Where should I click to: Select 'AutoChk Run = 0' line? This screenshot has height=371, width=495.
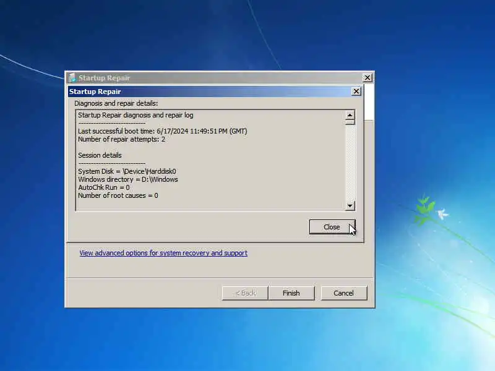[x=104, y=187]
